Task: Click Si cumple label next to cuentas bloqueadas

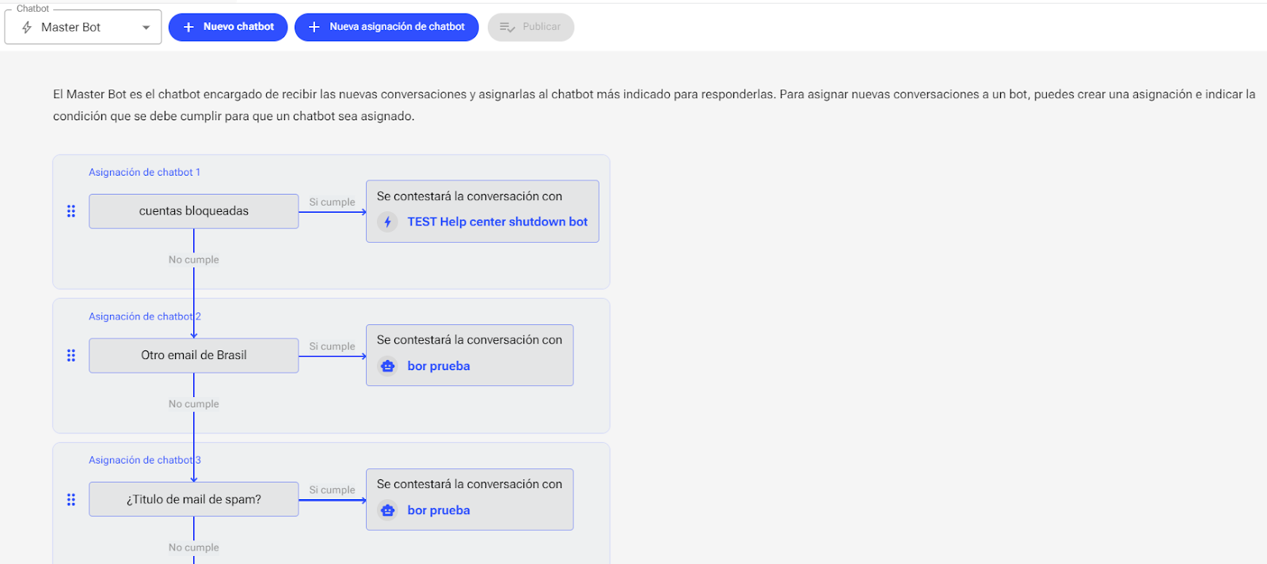Action: [x=332, y=202]
